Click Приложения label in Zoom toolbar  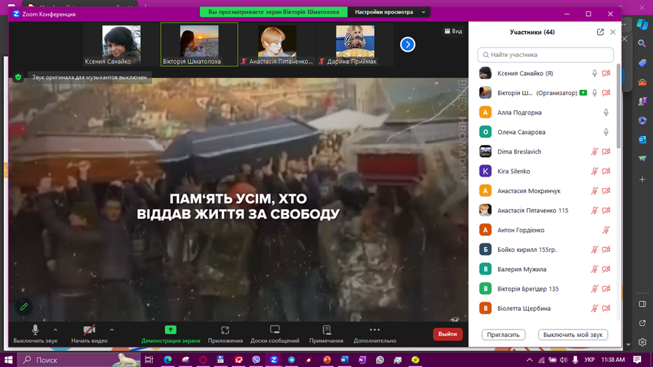(x=225, y=340)
